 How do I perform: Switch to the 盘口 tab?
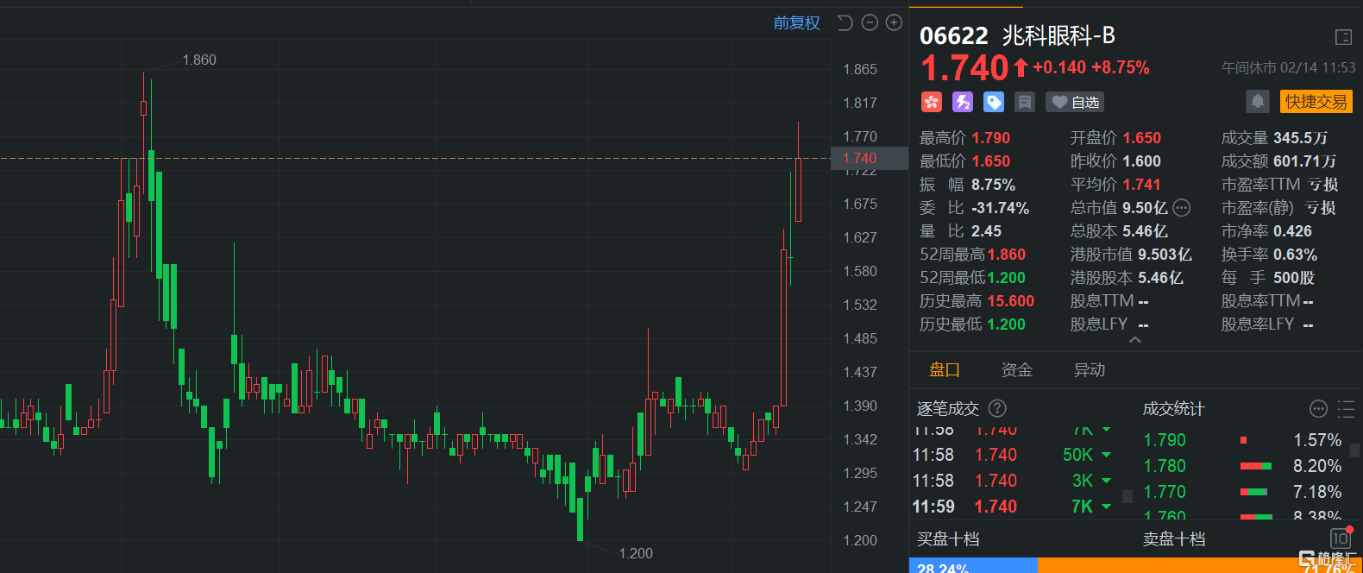[945, 369]
